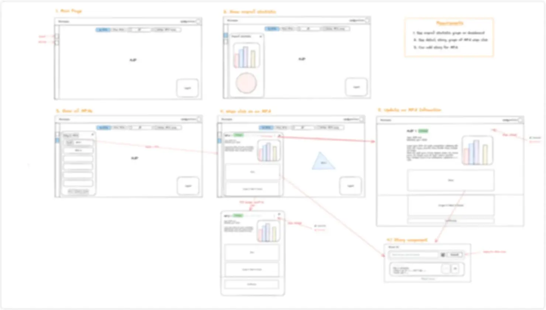The width and height of the screenshot is (546, 310).
Task: Click the green status badge in the update information wireframe
Action: pos(423,131)
